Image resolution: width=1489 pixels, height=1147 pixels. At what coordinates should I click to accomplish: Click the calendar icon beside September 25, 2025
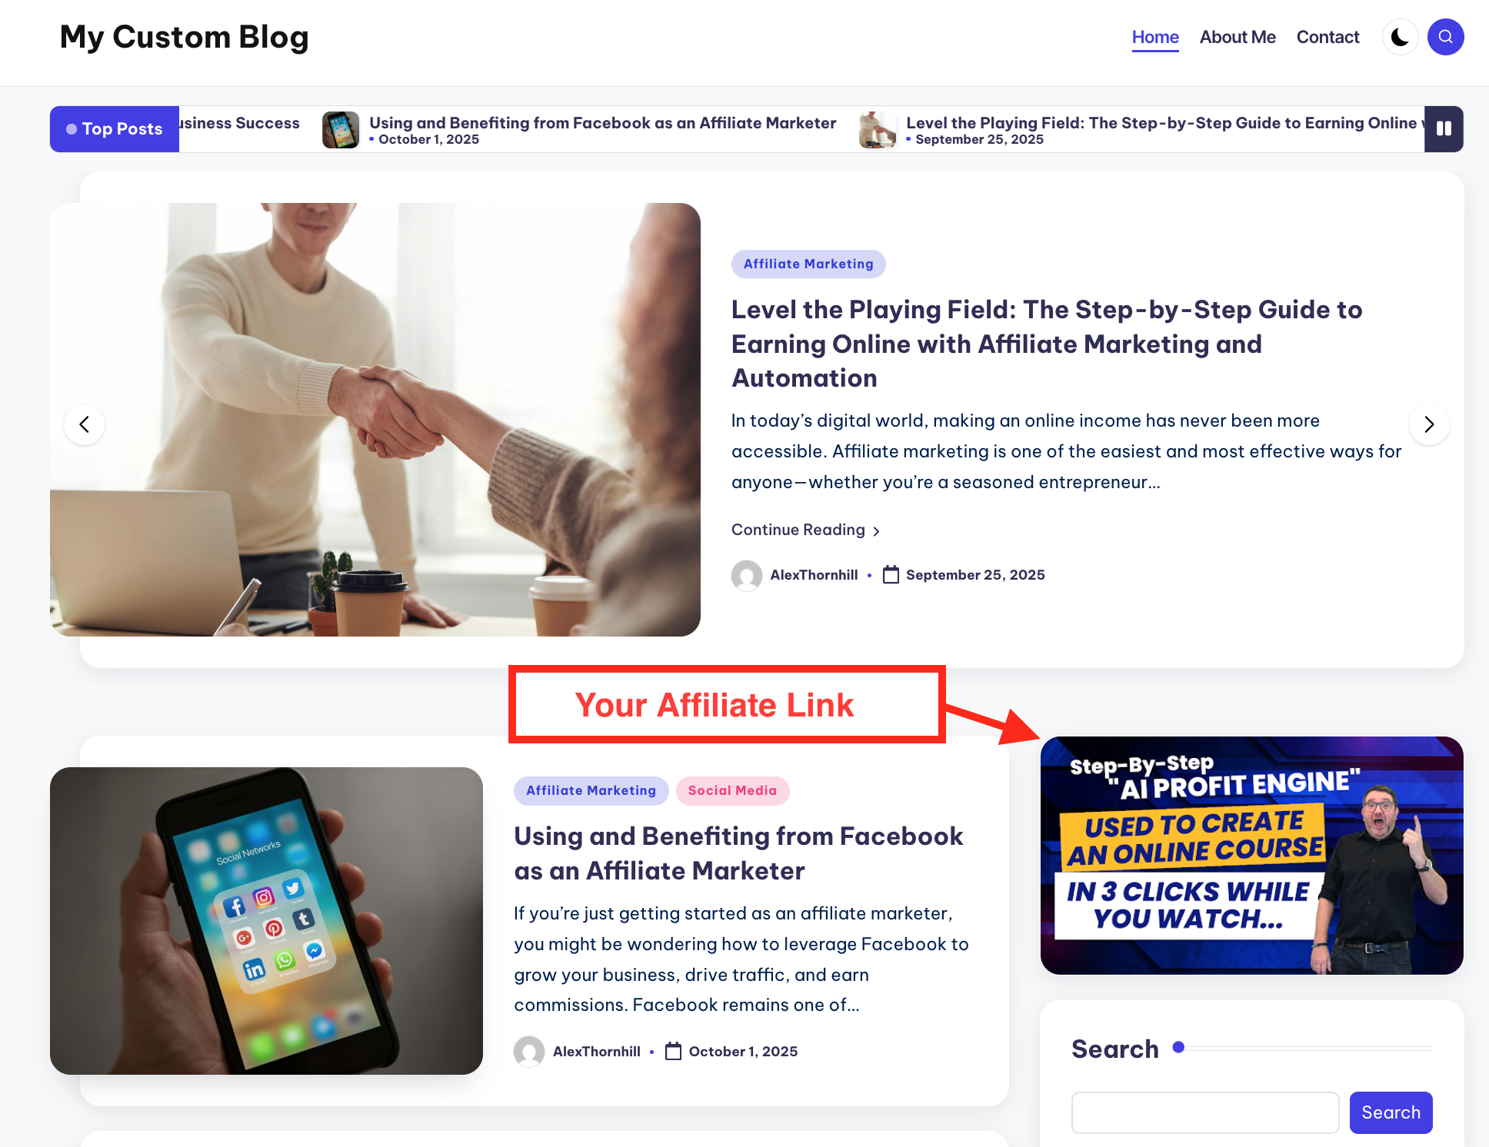coord(891,575)
